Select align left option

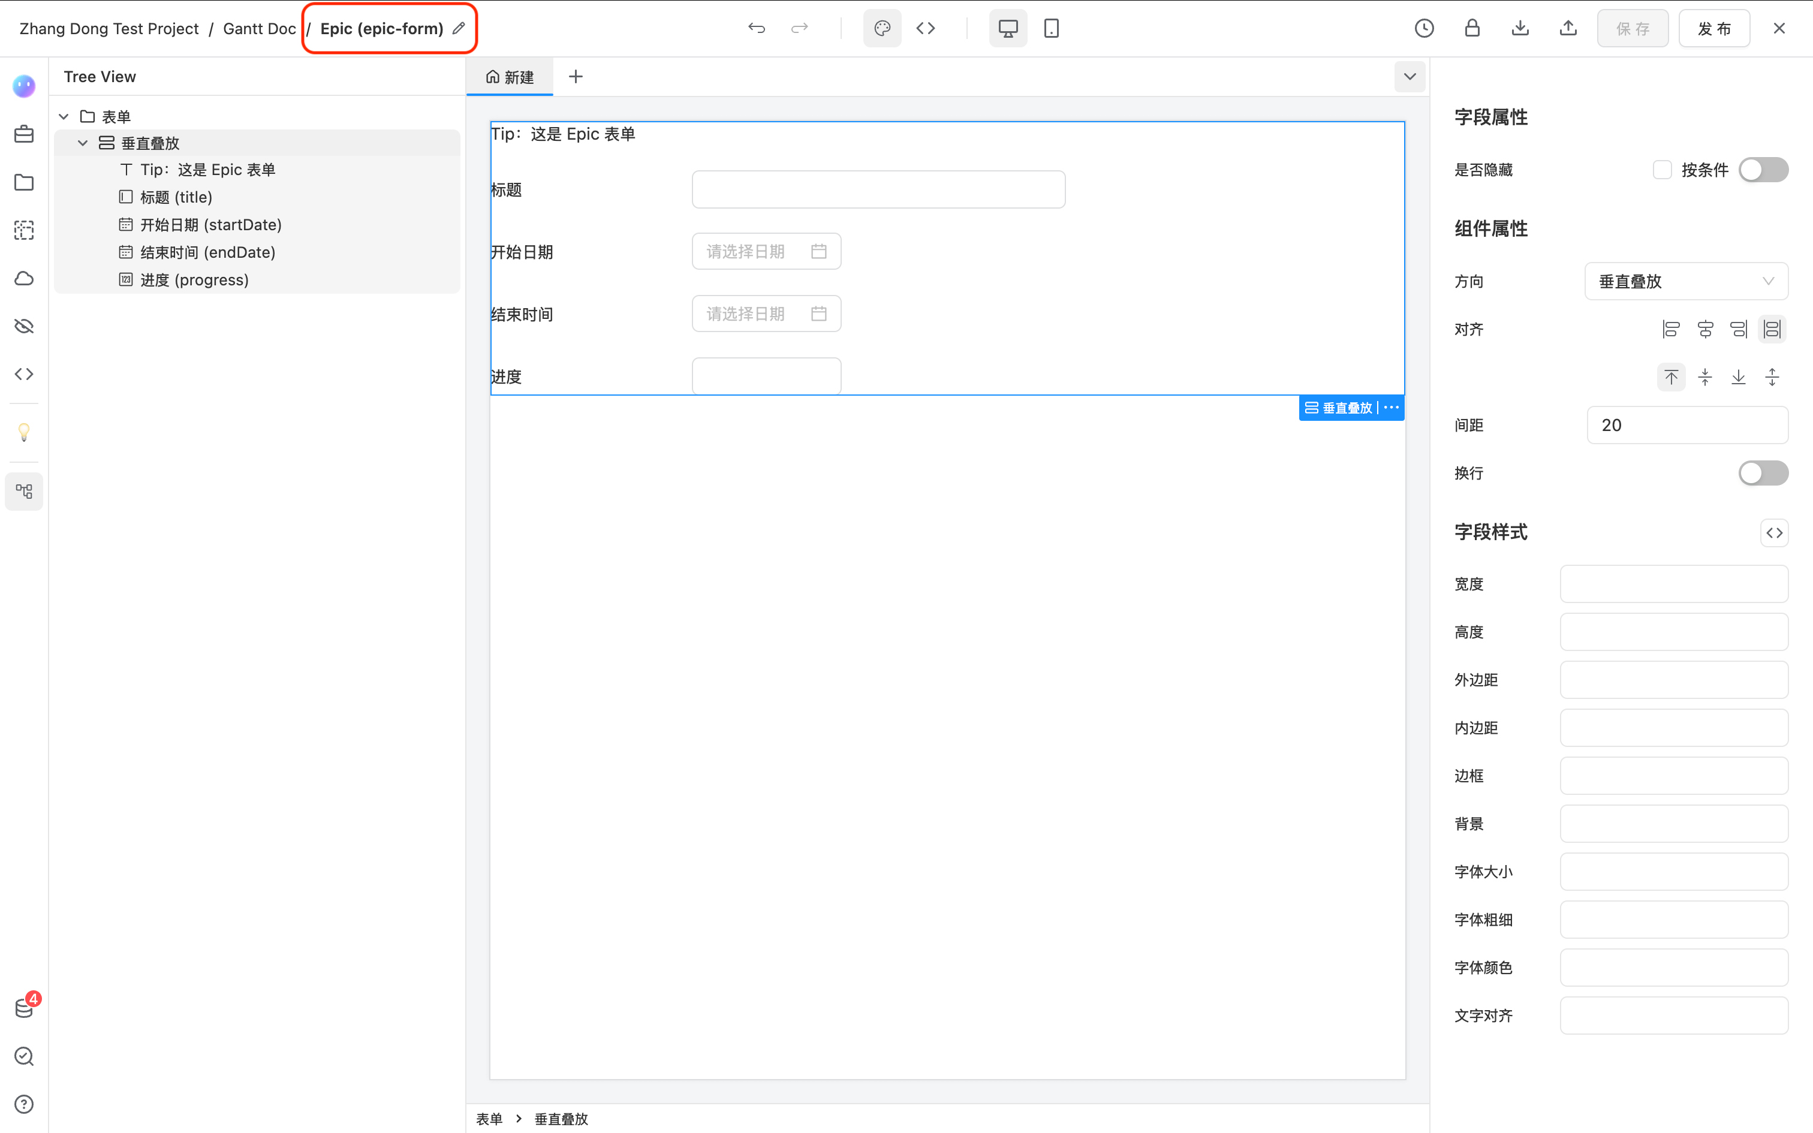[1671, 329]
